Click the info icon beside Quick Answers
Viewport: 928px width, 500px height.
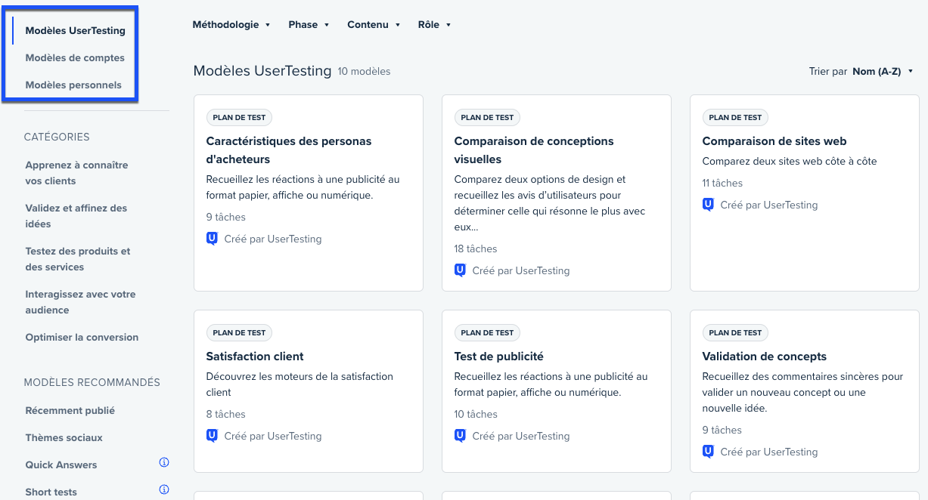coord(164,462)
